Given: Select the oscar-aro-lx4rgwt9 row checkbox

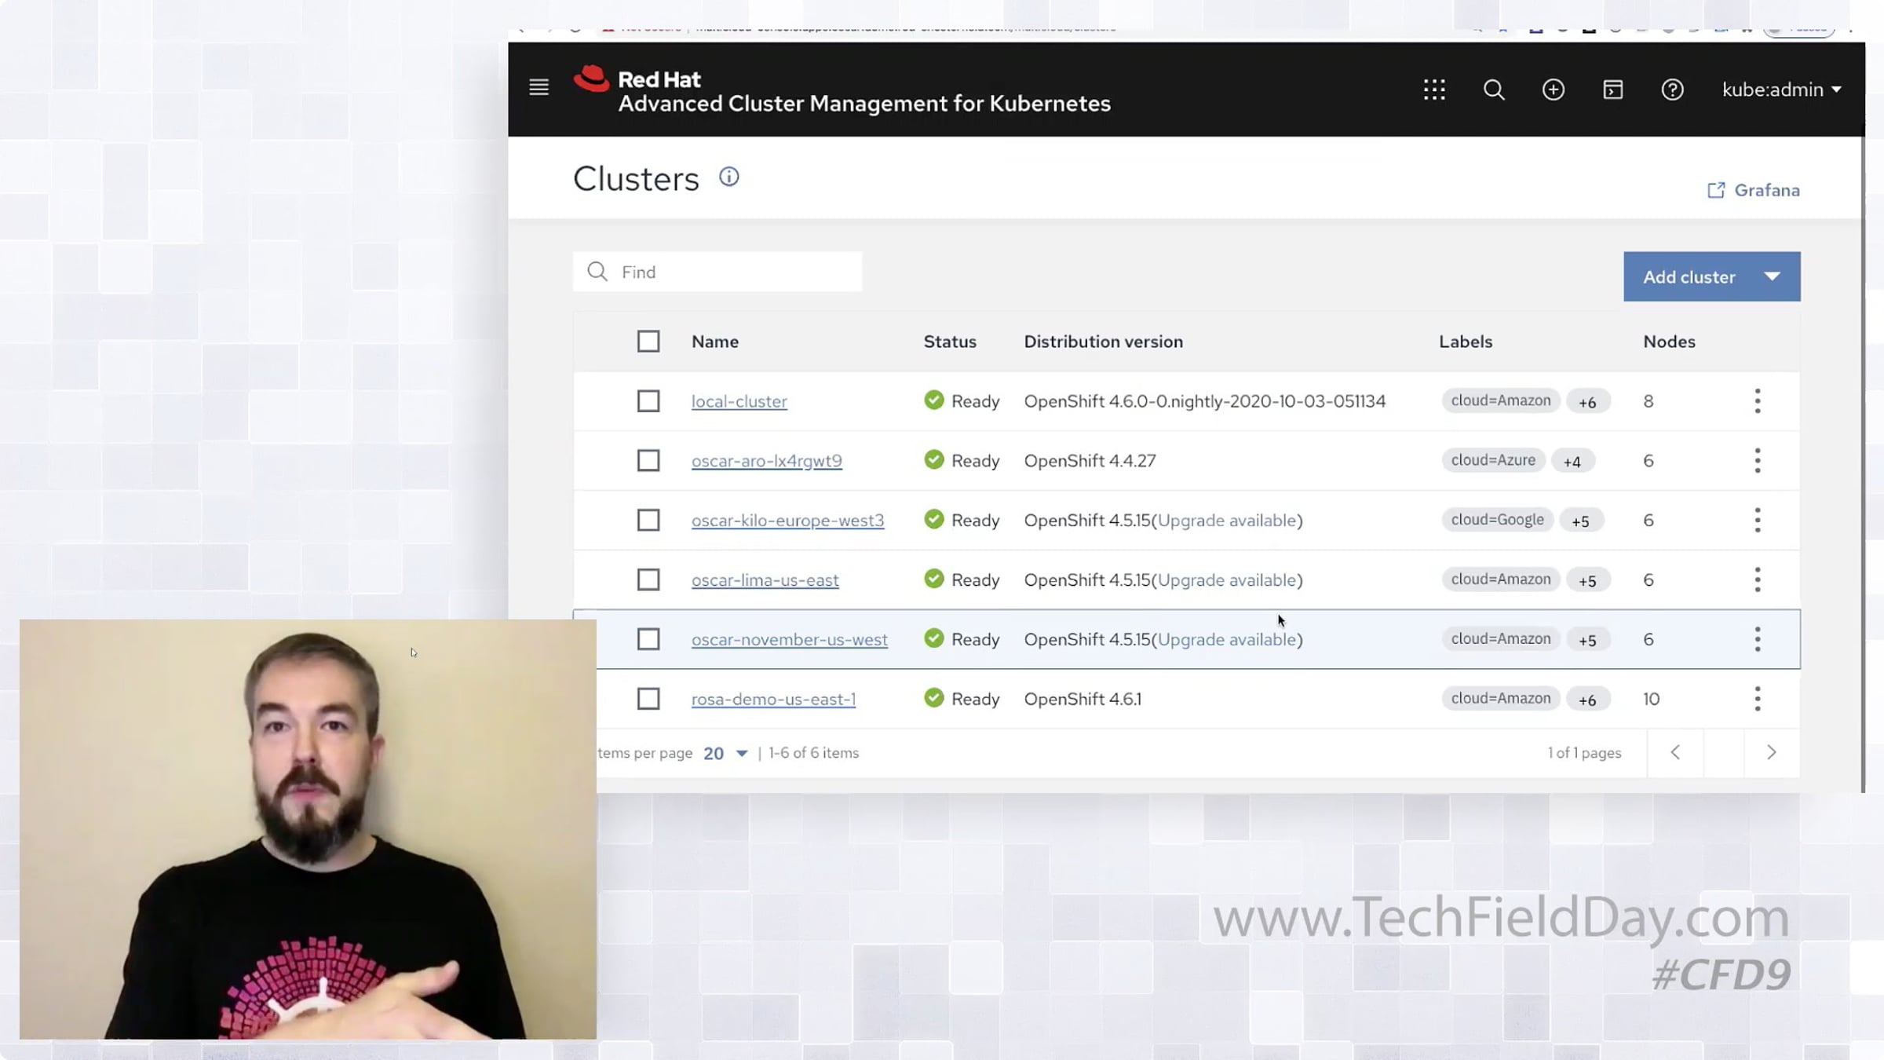Looking at the screenshot, I should tap(648, 461).
